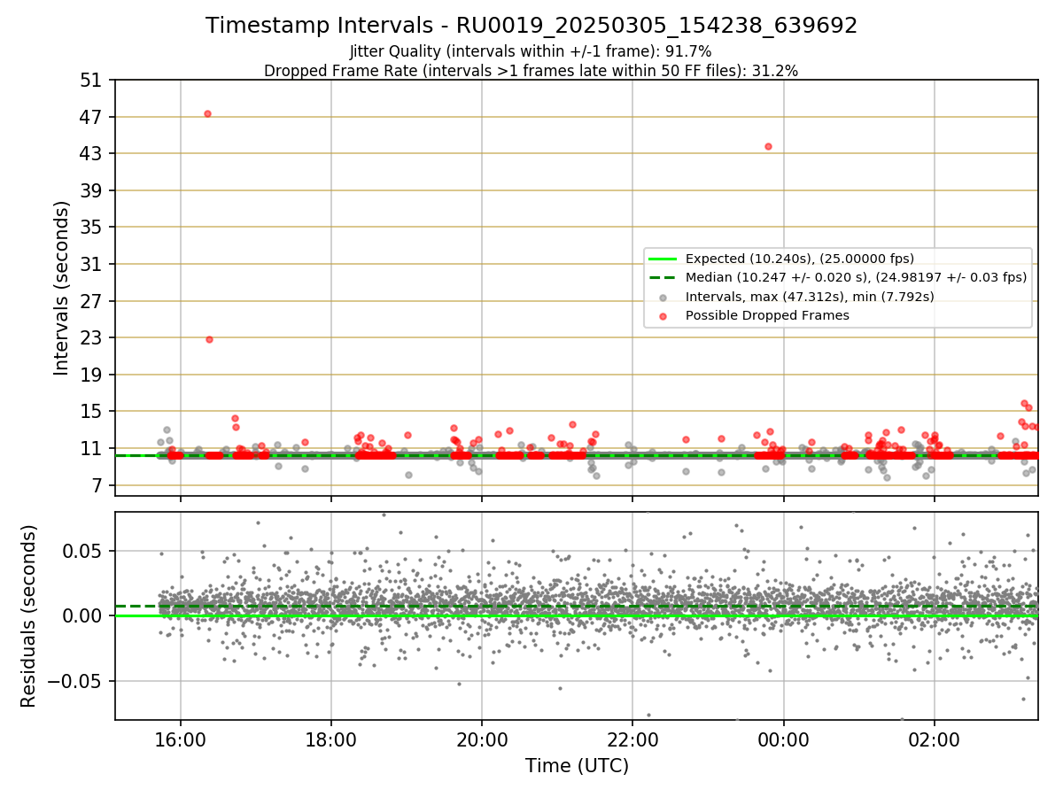Click the "16:00" x-axis tick label
This screenshot has width=1063, height=797.
coord(181,739)
